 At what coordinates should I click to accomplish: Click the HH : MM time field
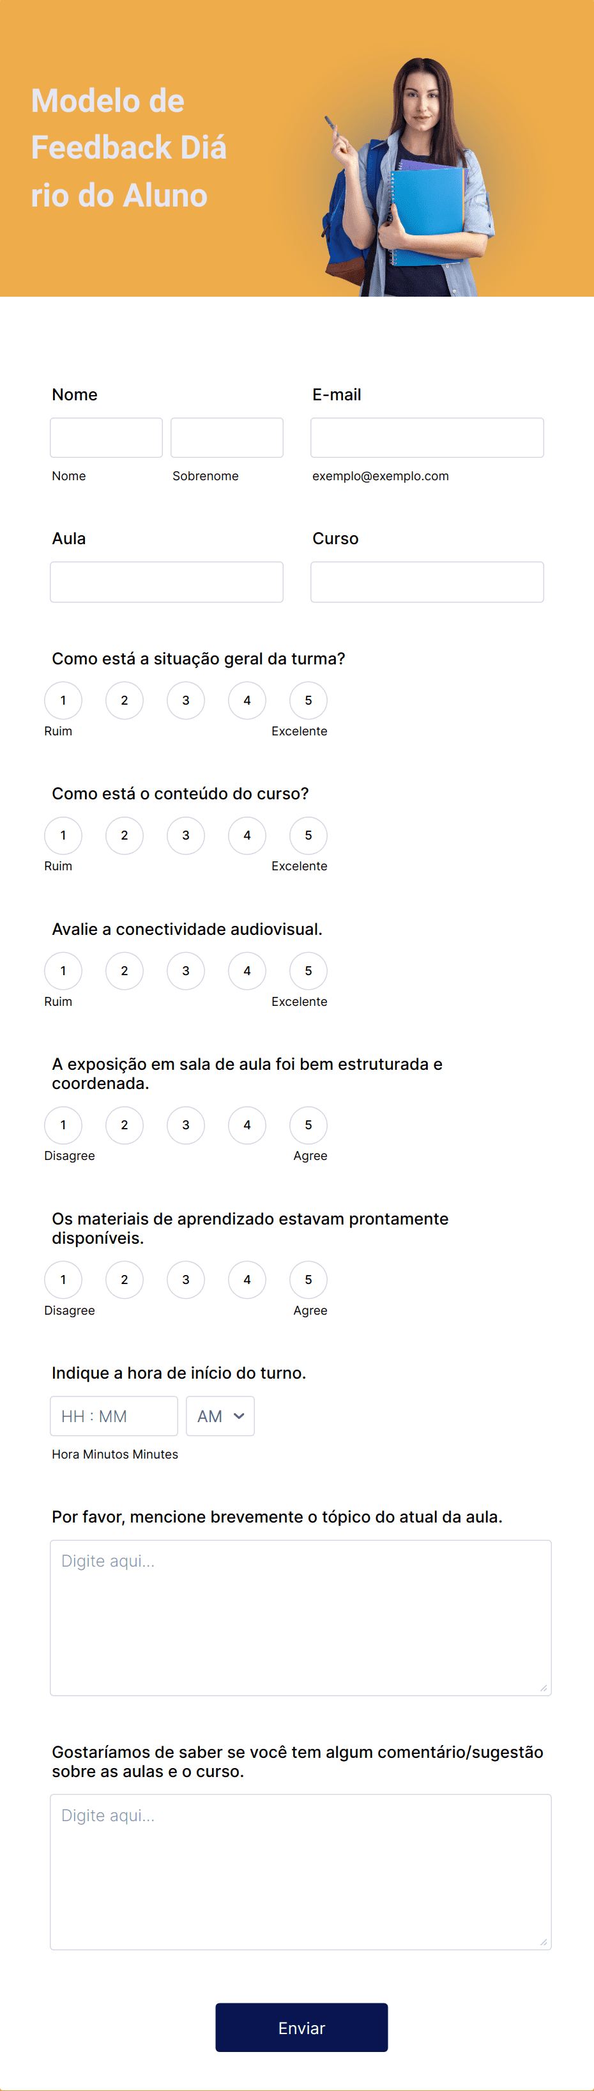(x=114, y=1416)
